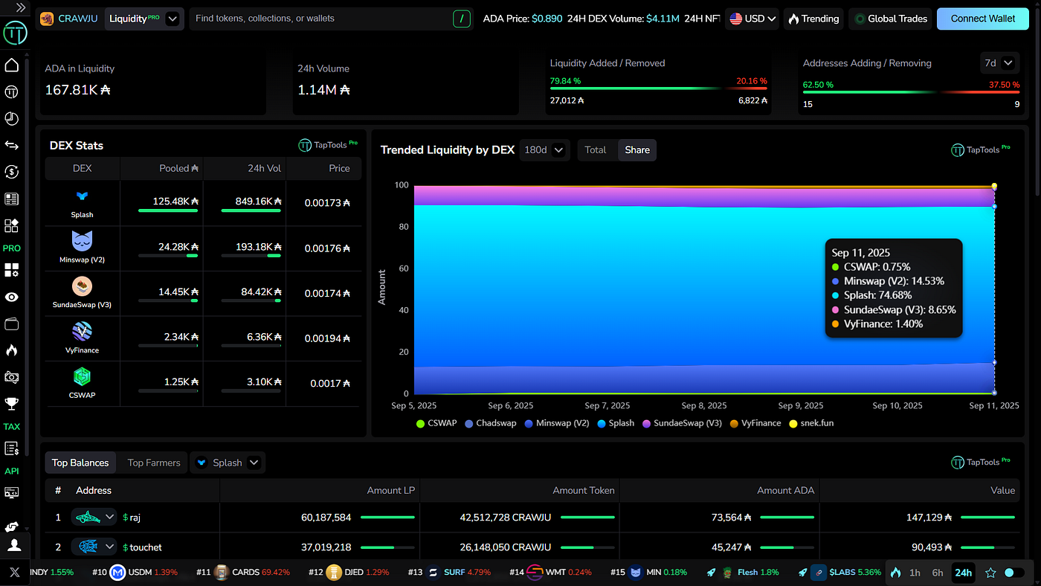Viewport: 1041px width, 586px height.
Task: Open the user profile icon in sidebar
Action: [14, 545]
